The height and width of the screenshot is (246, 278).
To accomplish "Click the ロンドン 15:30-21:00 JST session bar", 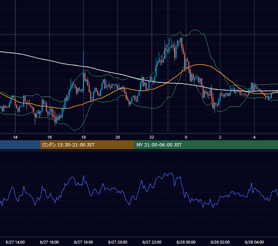I will (87, 145).
